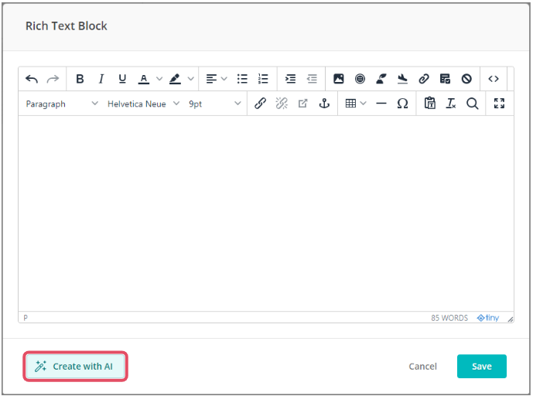Save the rich text block
The height and width of the screenshot is (396, 533).
482,367
